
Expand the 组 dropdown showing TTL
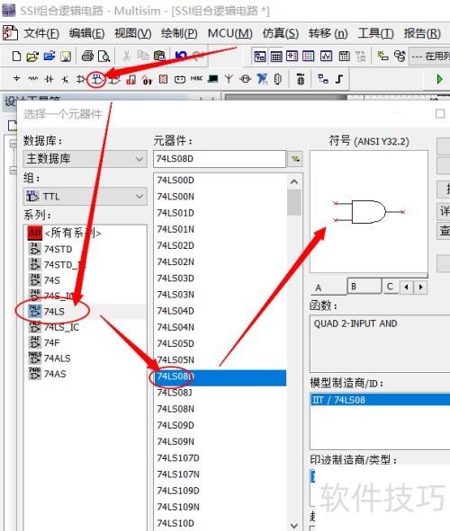[85, 197]
